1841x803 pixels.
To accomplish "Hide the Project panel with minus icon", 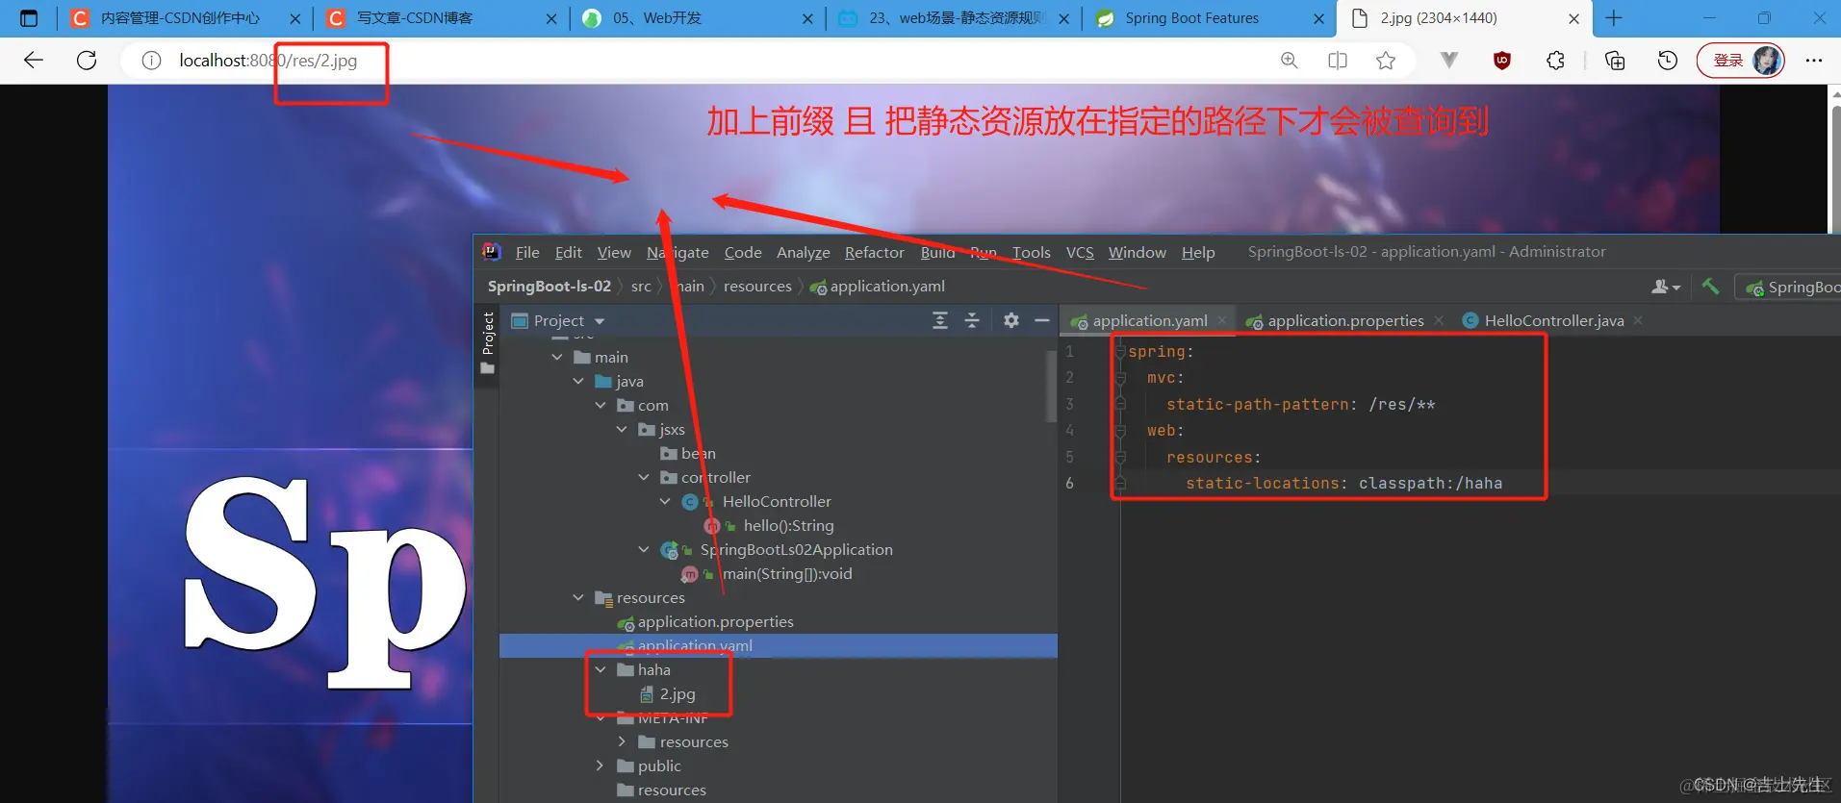I will coord(1042,320).
